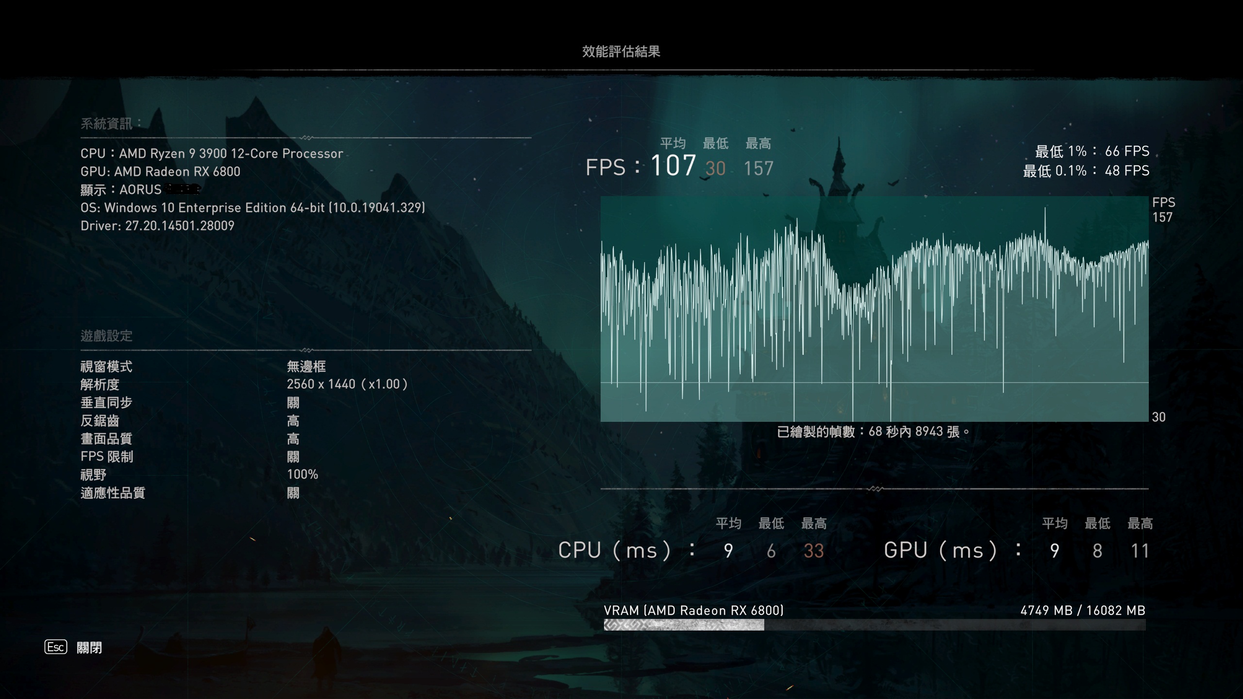The image size is (1243, 699).
Task: Click the CPU (ms) label
Action: pyautogui.click(x=627, y=550)
